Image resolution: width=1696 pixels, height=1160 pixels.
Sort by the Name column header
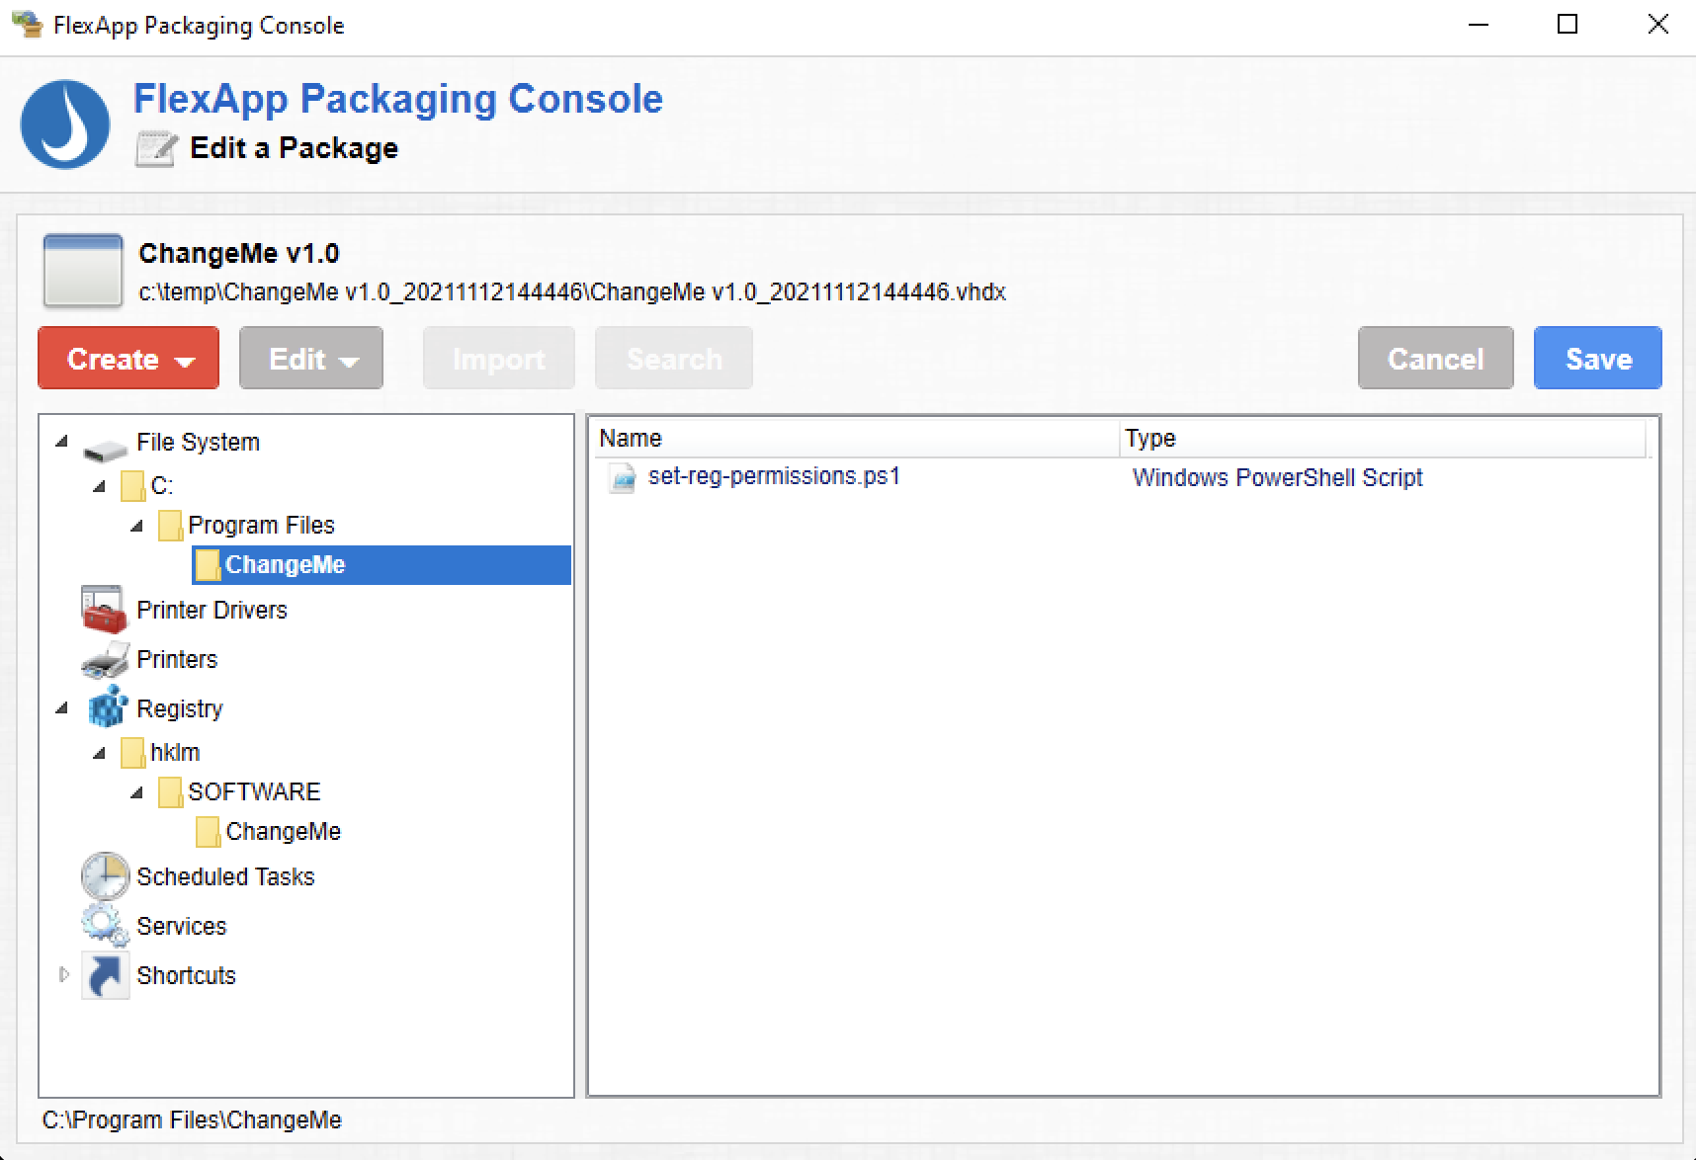tap(855, 438)
